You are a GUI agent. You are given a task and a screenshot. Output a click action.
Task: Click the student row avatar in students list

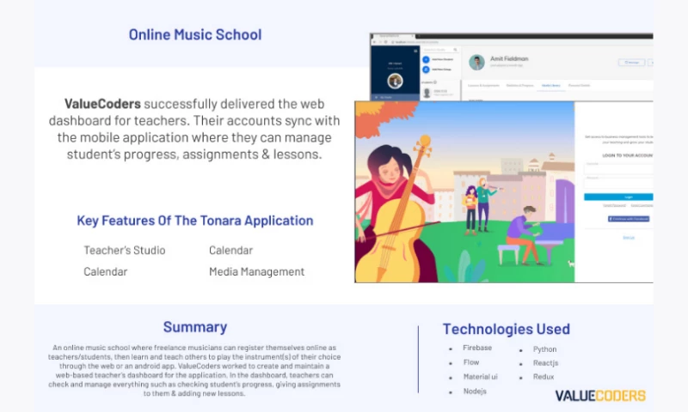(x=427, y=93)
